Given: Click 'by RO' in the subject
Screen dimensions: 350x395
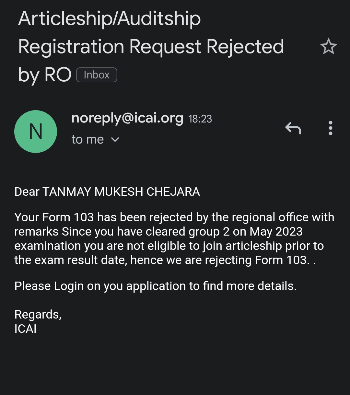Looking at the screenshot, I should click(x=44, y=75).
